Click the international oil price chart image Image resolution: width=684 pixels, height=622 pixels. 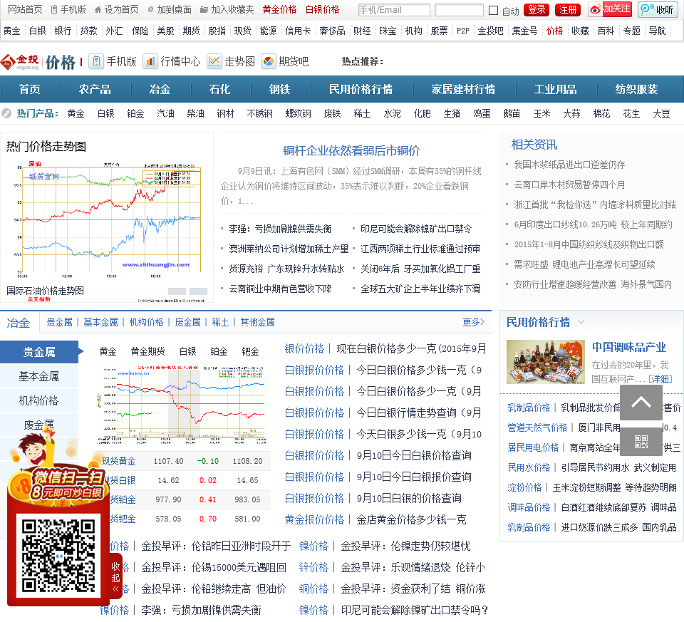[x=109, y=220]
